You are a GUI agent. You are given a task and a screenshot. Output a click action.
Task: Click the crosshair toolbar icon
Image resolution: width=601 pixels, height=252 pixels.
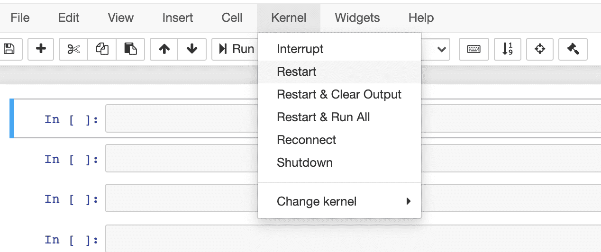[539, 49]
